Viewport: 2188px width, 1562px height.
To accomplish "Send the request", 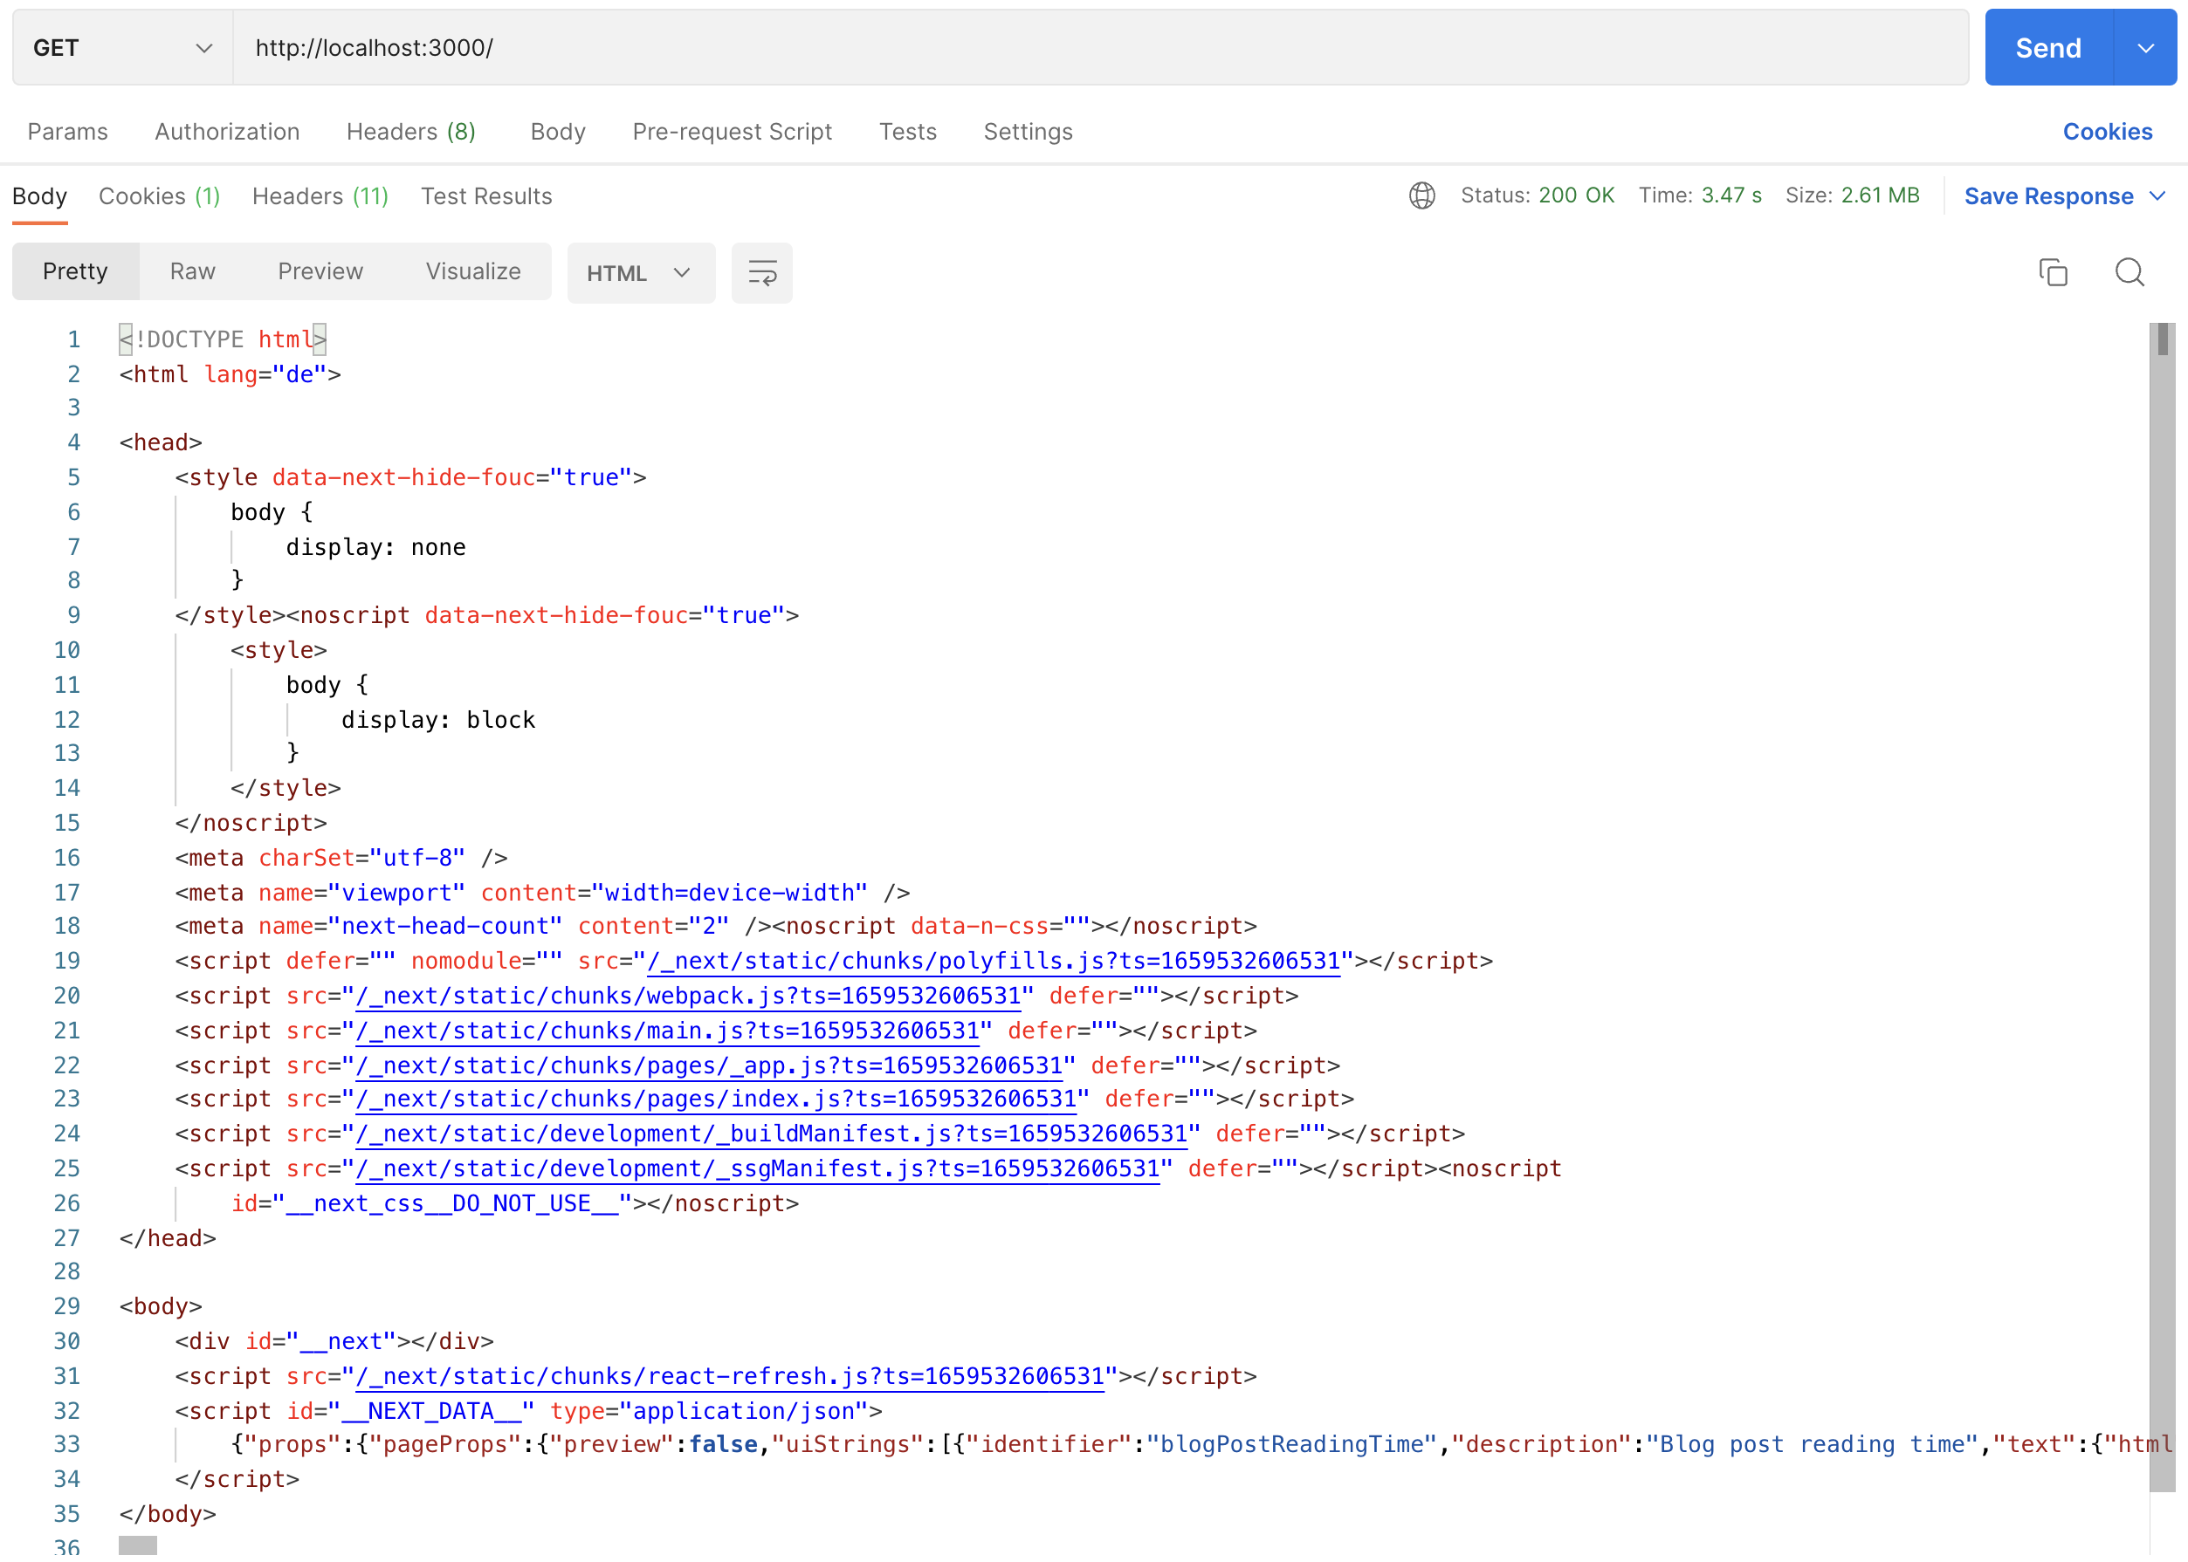I will click(x=2048, y=47).
